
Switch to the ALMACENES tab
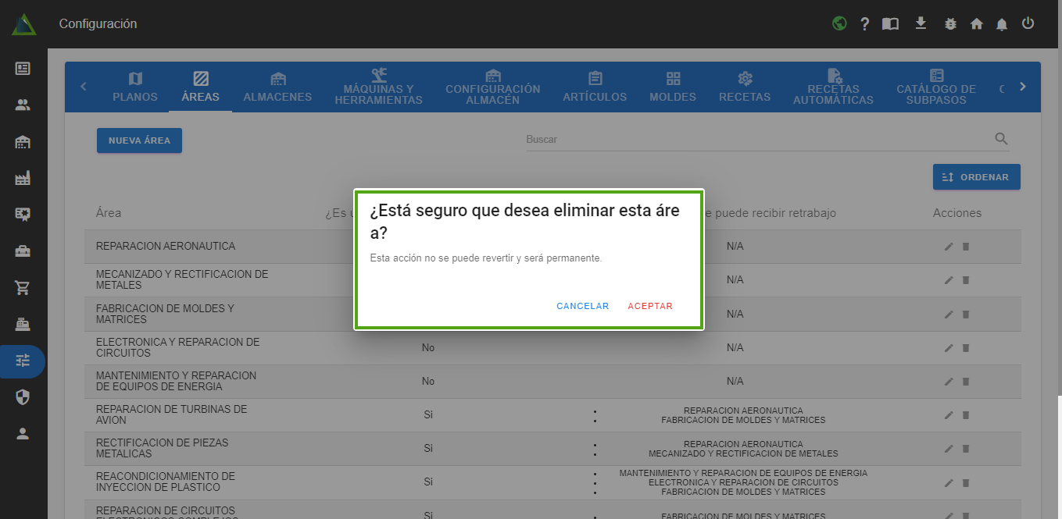point(277,87)
